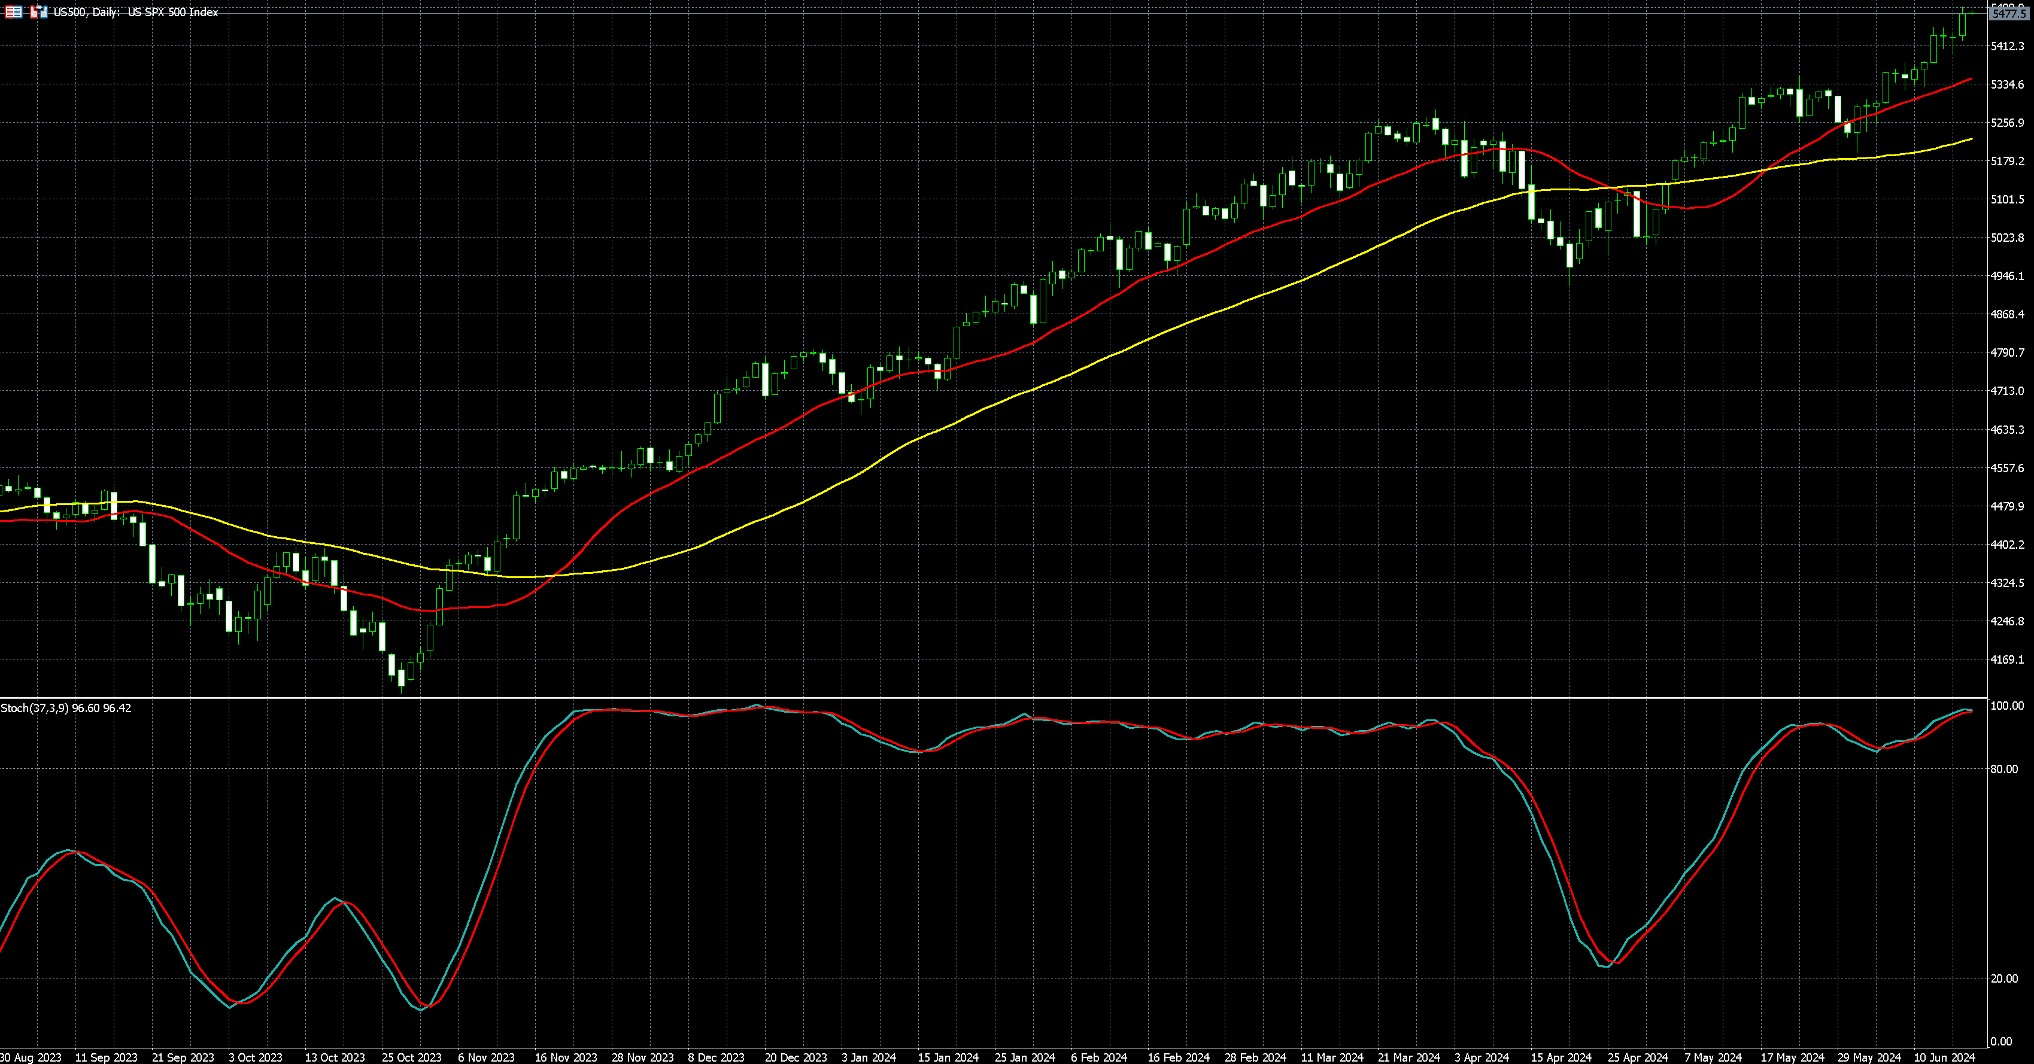Click the US500 Daily chart title text

click(136, 12)
